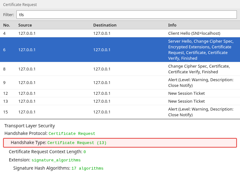Image resolution: width=240 pixels, height=175 pixels.
Task: Click the Certificate Request title text
Action: pos(20,5)
